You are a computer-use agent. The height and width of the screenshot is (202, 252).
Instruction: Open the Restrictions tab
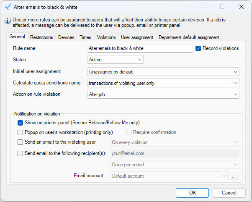tap(41, 37)
